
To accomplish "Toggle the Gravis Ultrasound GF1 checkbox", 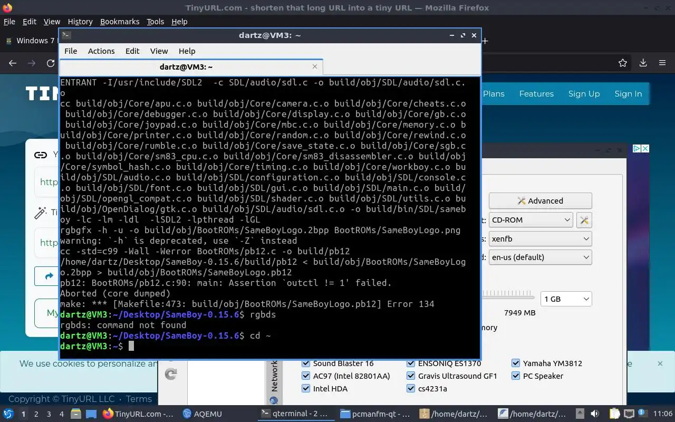I will point(411,376).
